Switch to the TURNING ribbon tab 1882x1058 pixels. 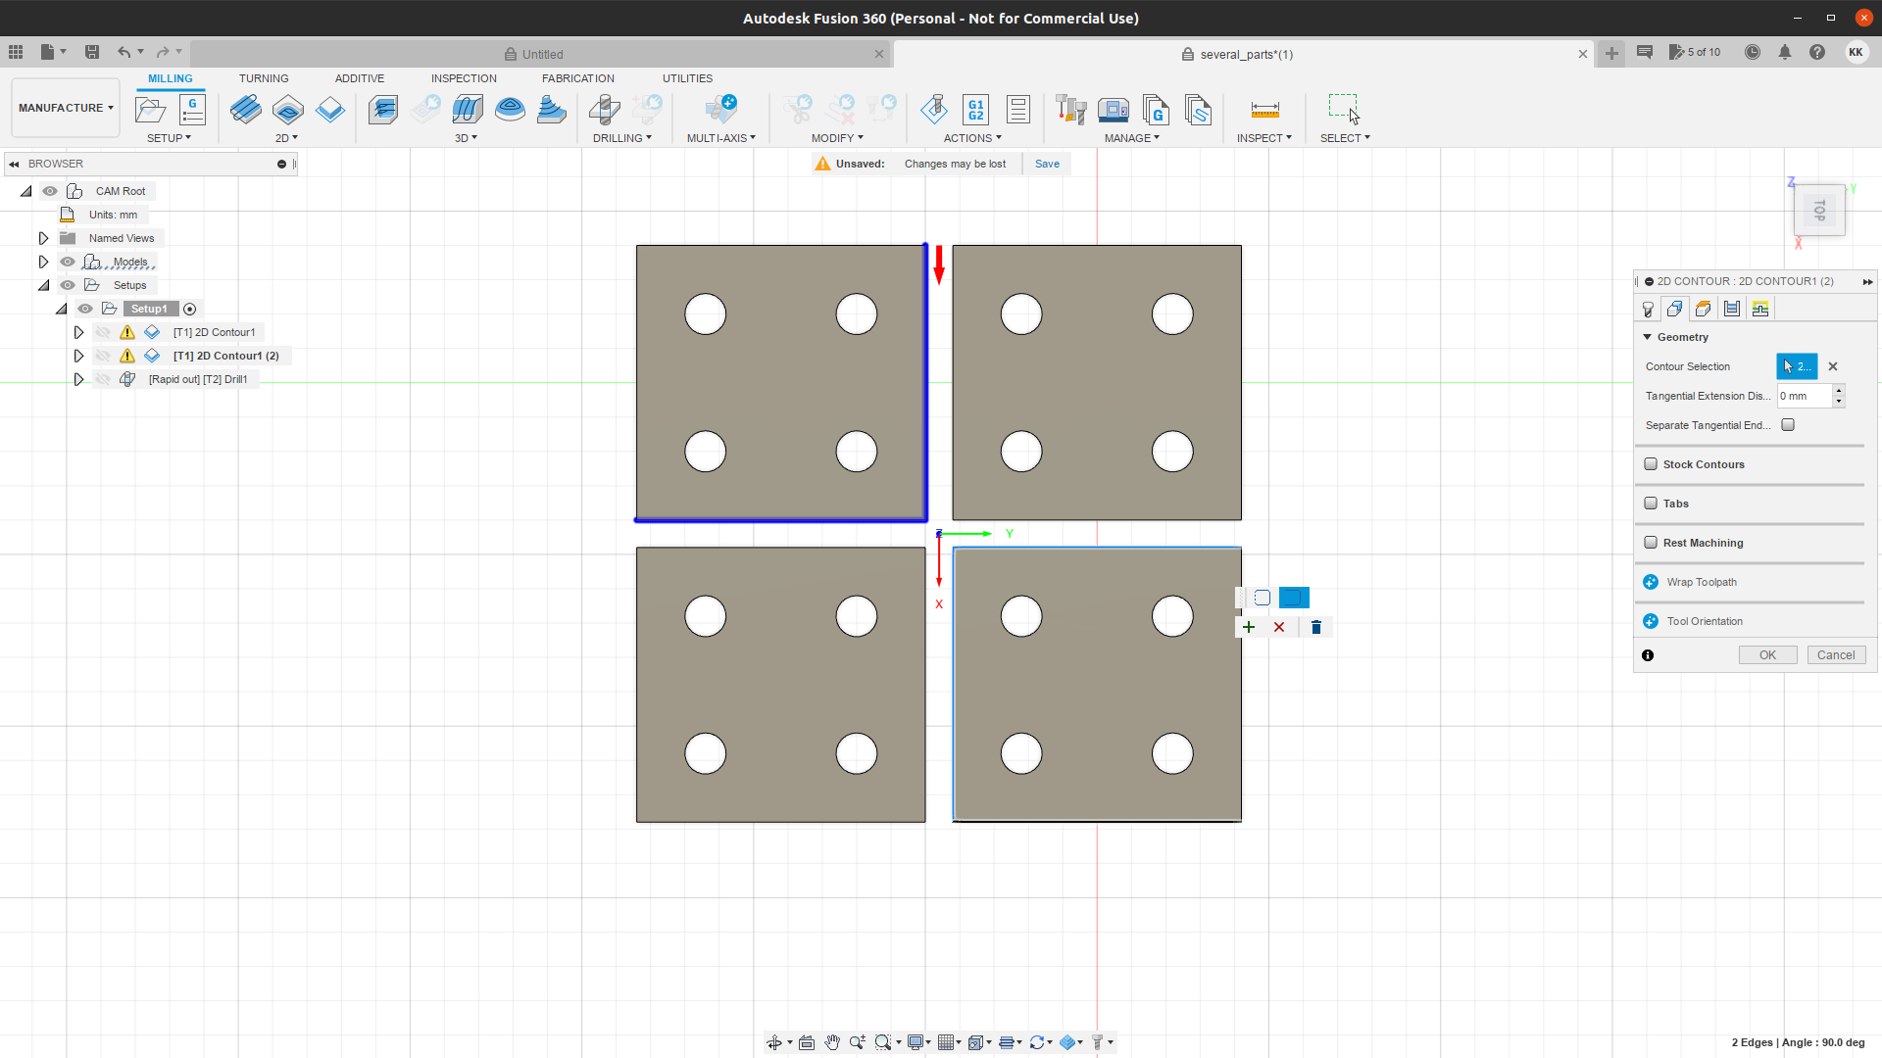264,78
